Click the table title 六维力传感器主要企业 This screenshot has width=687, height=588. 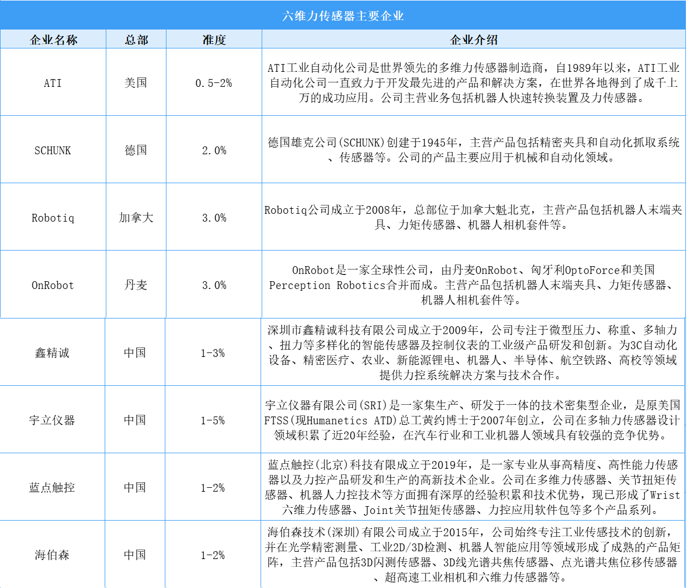tap(343, 16)
